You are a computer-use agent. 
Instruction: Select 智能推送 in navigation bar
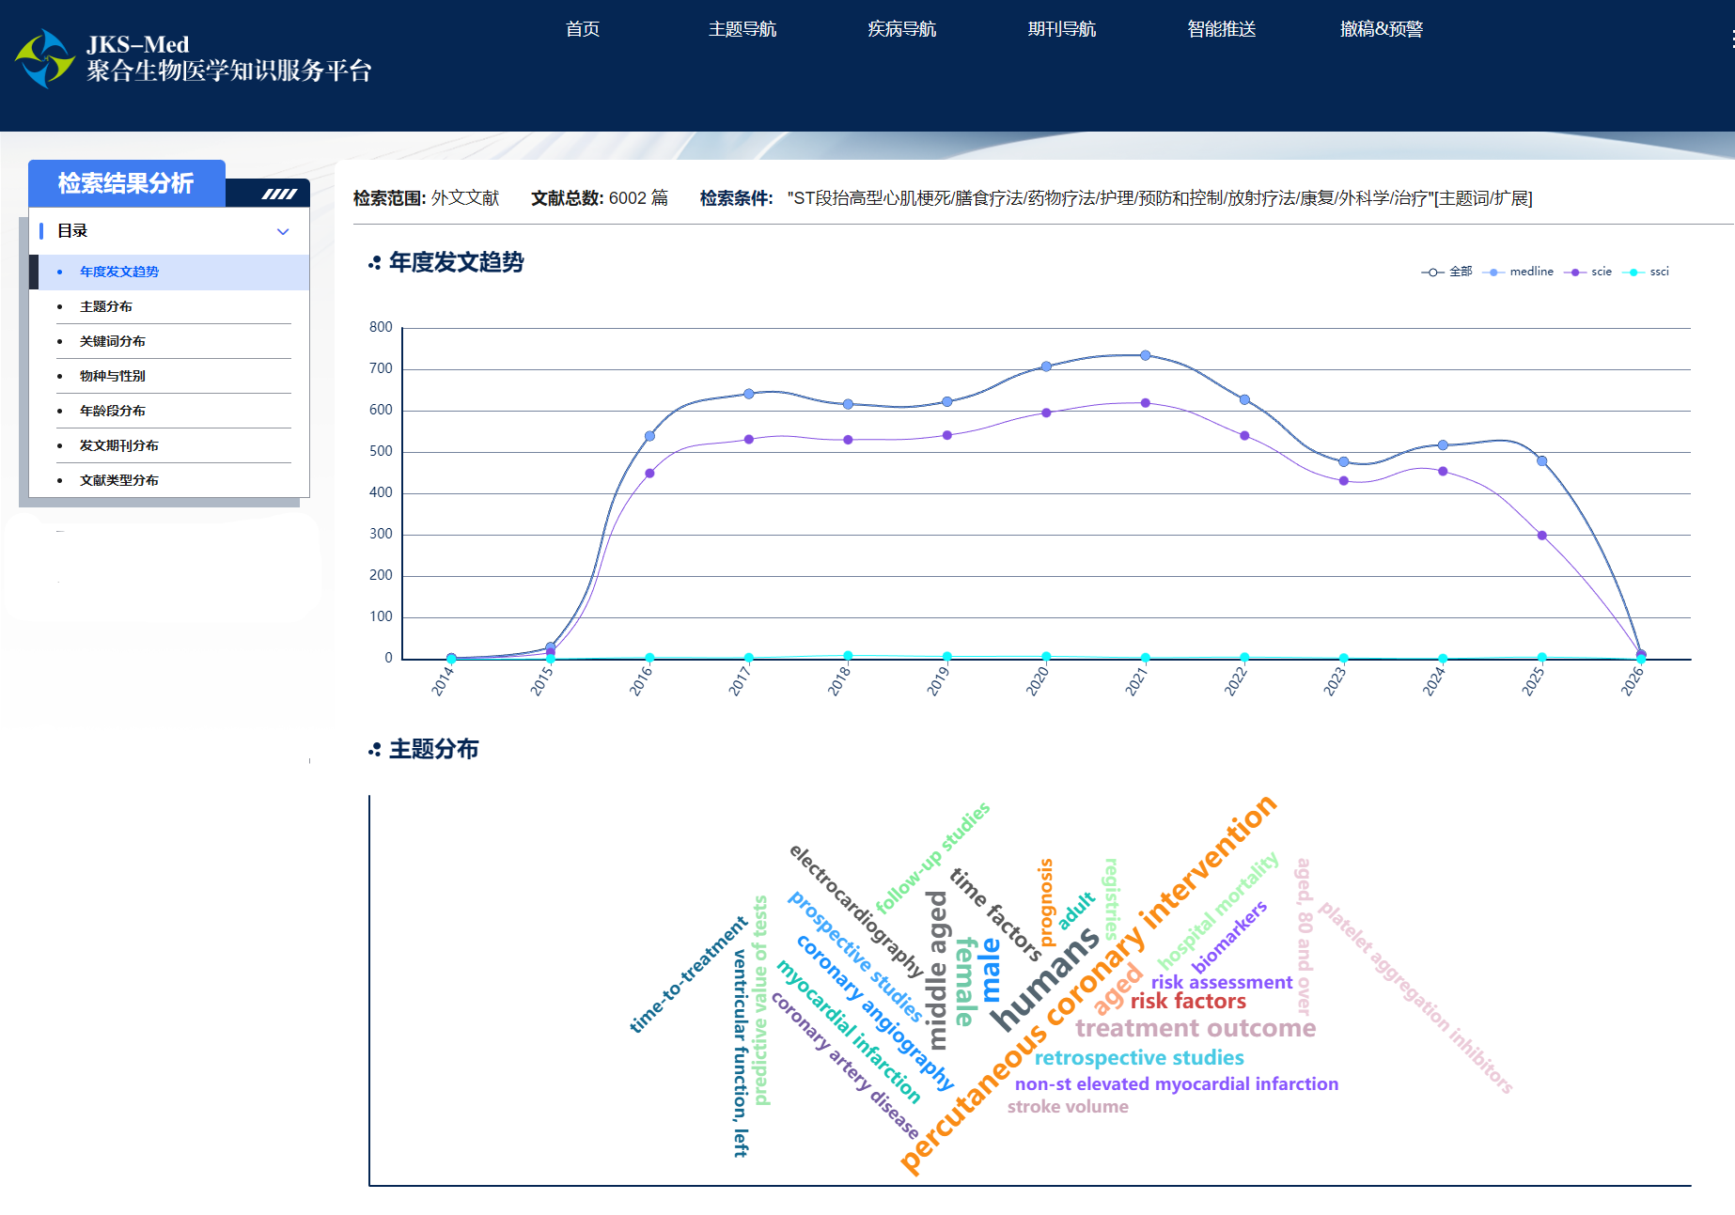[x=1222, y=29]
